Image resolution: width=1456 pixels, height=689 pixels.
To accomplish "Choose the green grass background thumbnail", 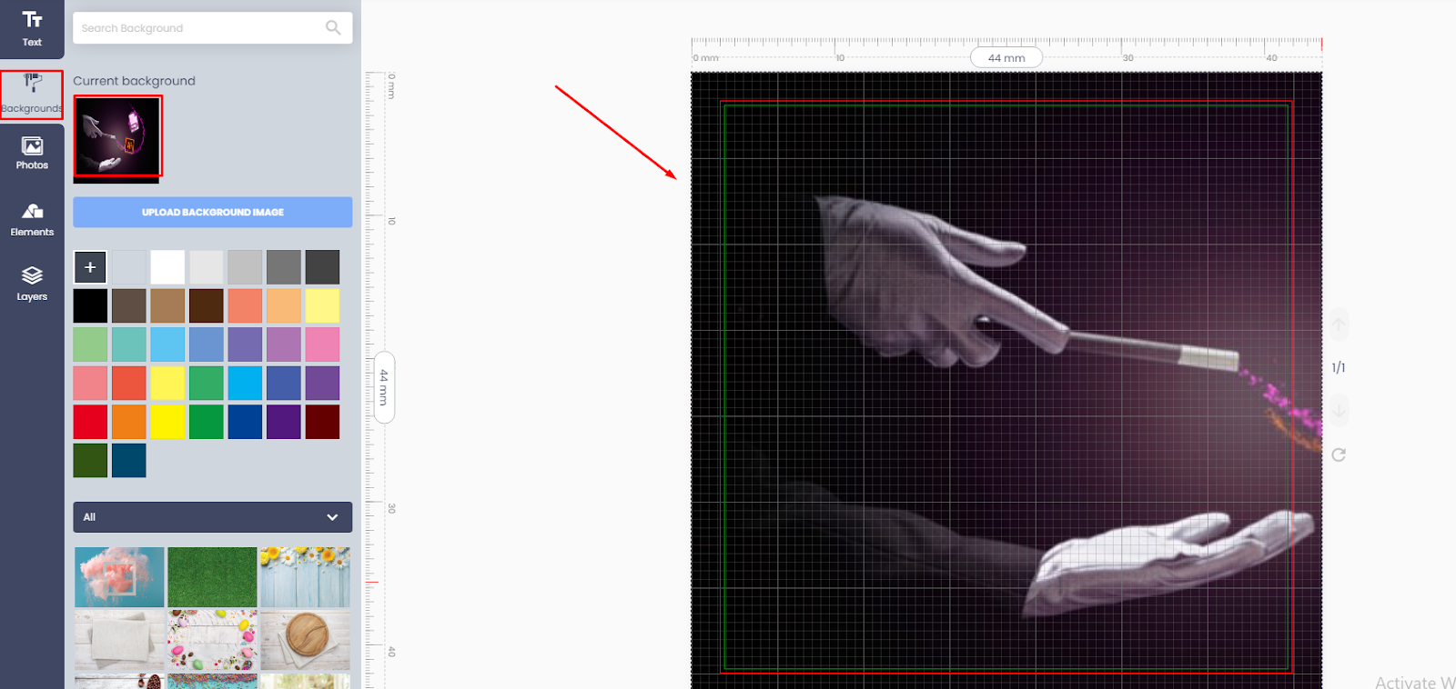I will pos(212,576).
